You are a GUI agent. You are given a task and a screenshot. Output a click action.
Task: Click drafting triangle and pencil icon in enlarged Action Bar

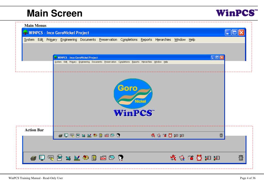click(x=77, y=158)
